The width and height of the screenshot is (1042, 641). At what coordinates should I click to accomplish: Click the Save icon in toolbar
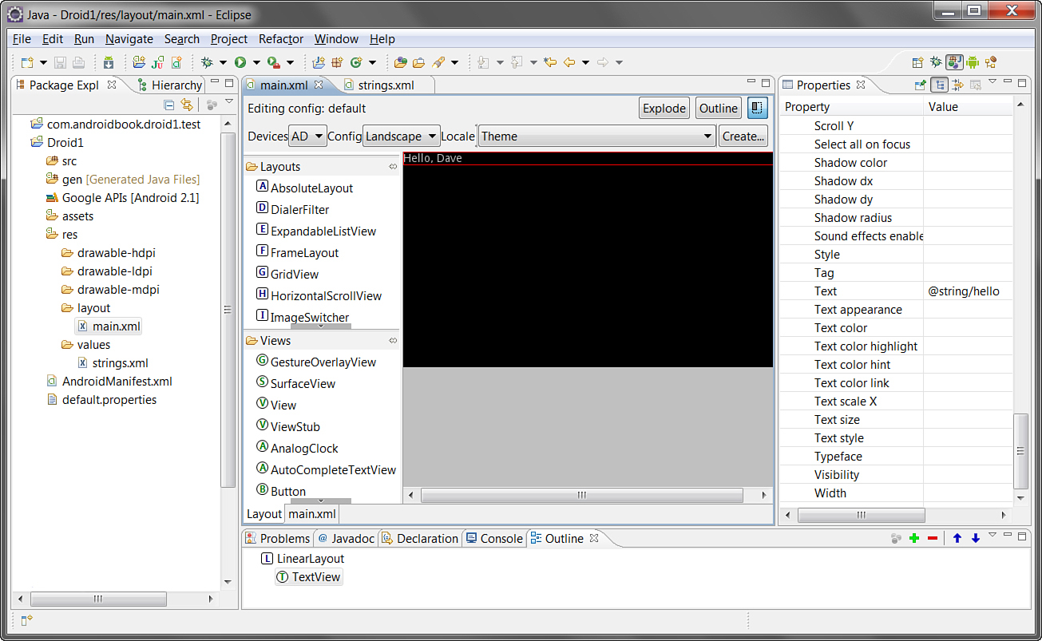point(61,62)
